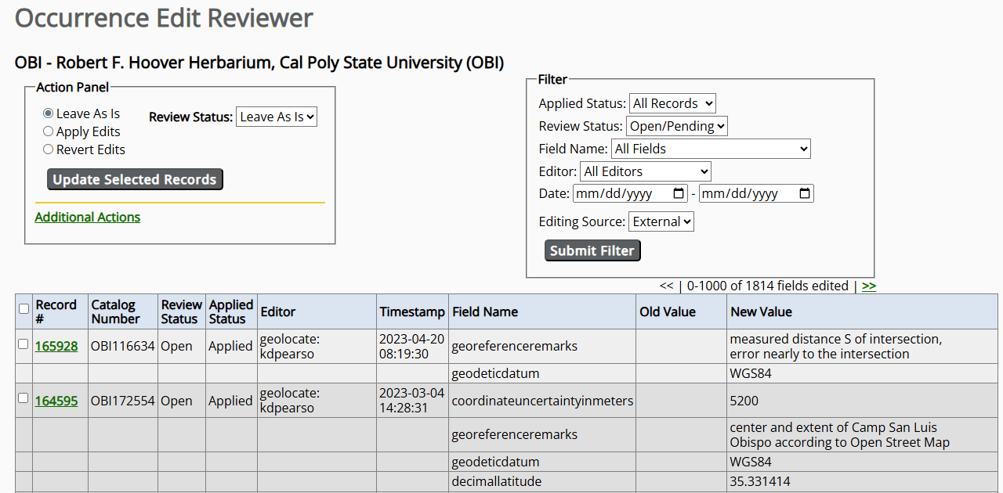This screenshot has width=1003, height=493.
Task: Go to next page of edited fields
Action: [x=869, y=286]
